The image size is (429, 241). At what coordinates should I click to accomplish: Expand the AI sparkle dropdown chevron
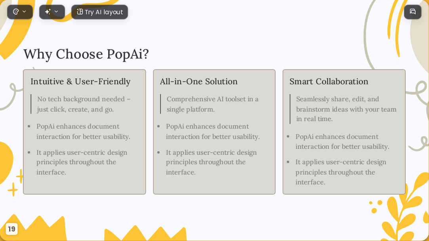coord(56,11)
